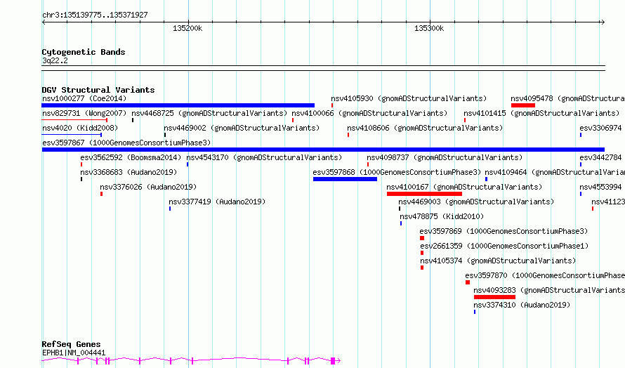Click the Cytogenetic Bands track title

84,52
